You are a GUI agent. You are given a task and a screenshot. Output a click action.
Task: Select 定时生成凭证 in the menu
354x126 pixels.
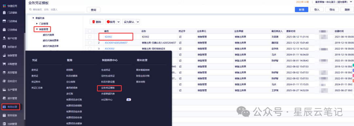pos(108,76)
